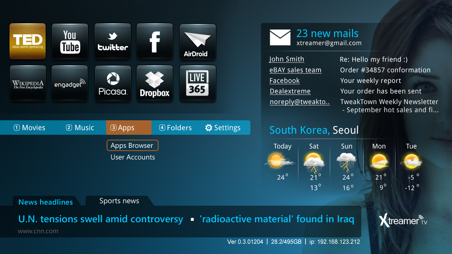Select Monday's sunny weather icon
Screen dimensions: 452x254
(379, 162)
